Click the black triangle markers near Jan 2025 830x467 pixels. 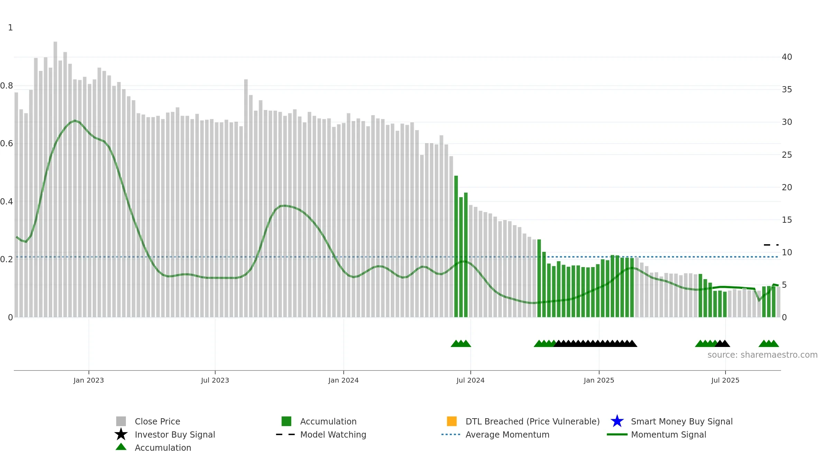point(596,344)
